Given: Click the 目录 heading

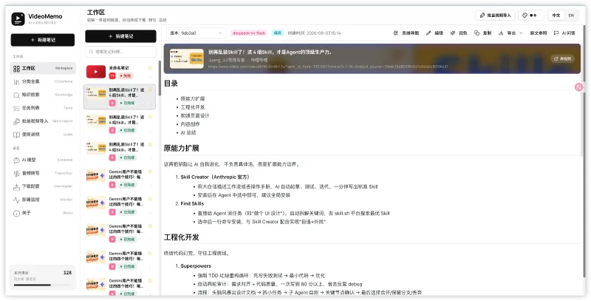Looking at the screenshot, I should pyautogui.click(x=171, y=84).
